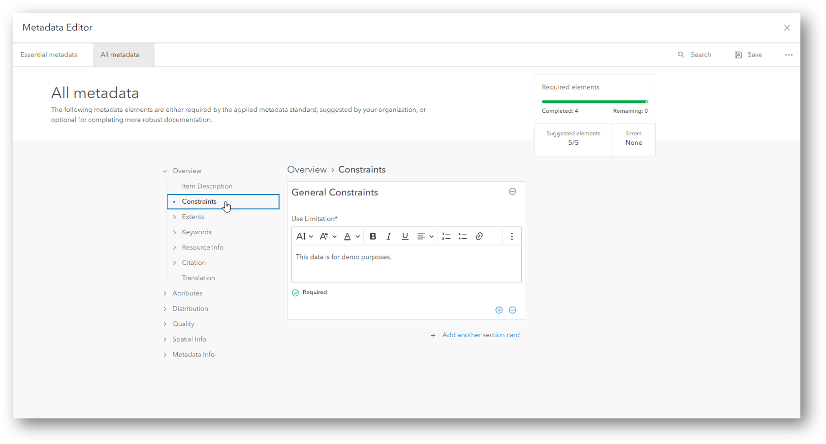Viewport: 826px width, 444px height.
Task: Click the Required elements progress bar
Action: coord(594,102)
